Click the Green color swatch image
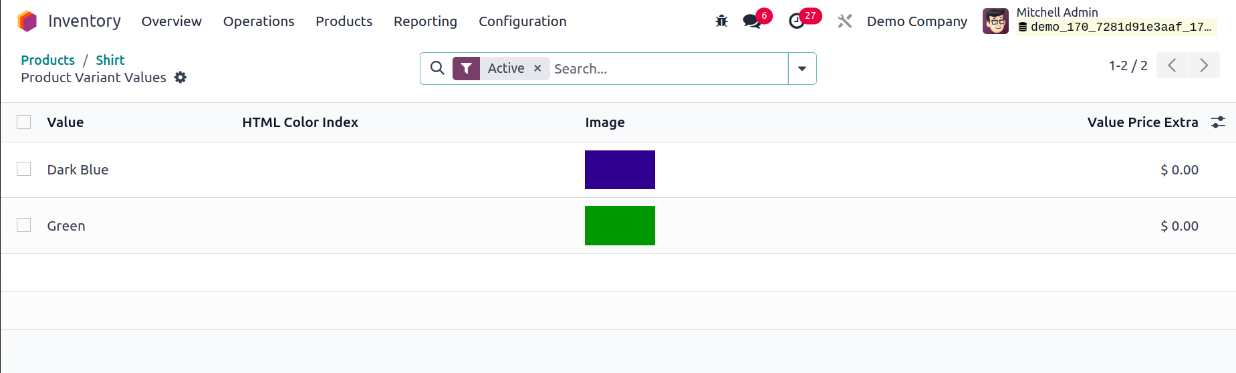The height and width of the screenshot is (373, 1236). point(620,225)
